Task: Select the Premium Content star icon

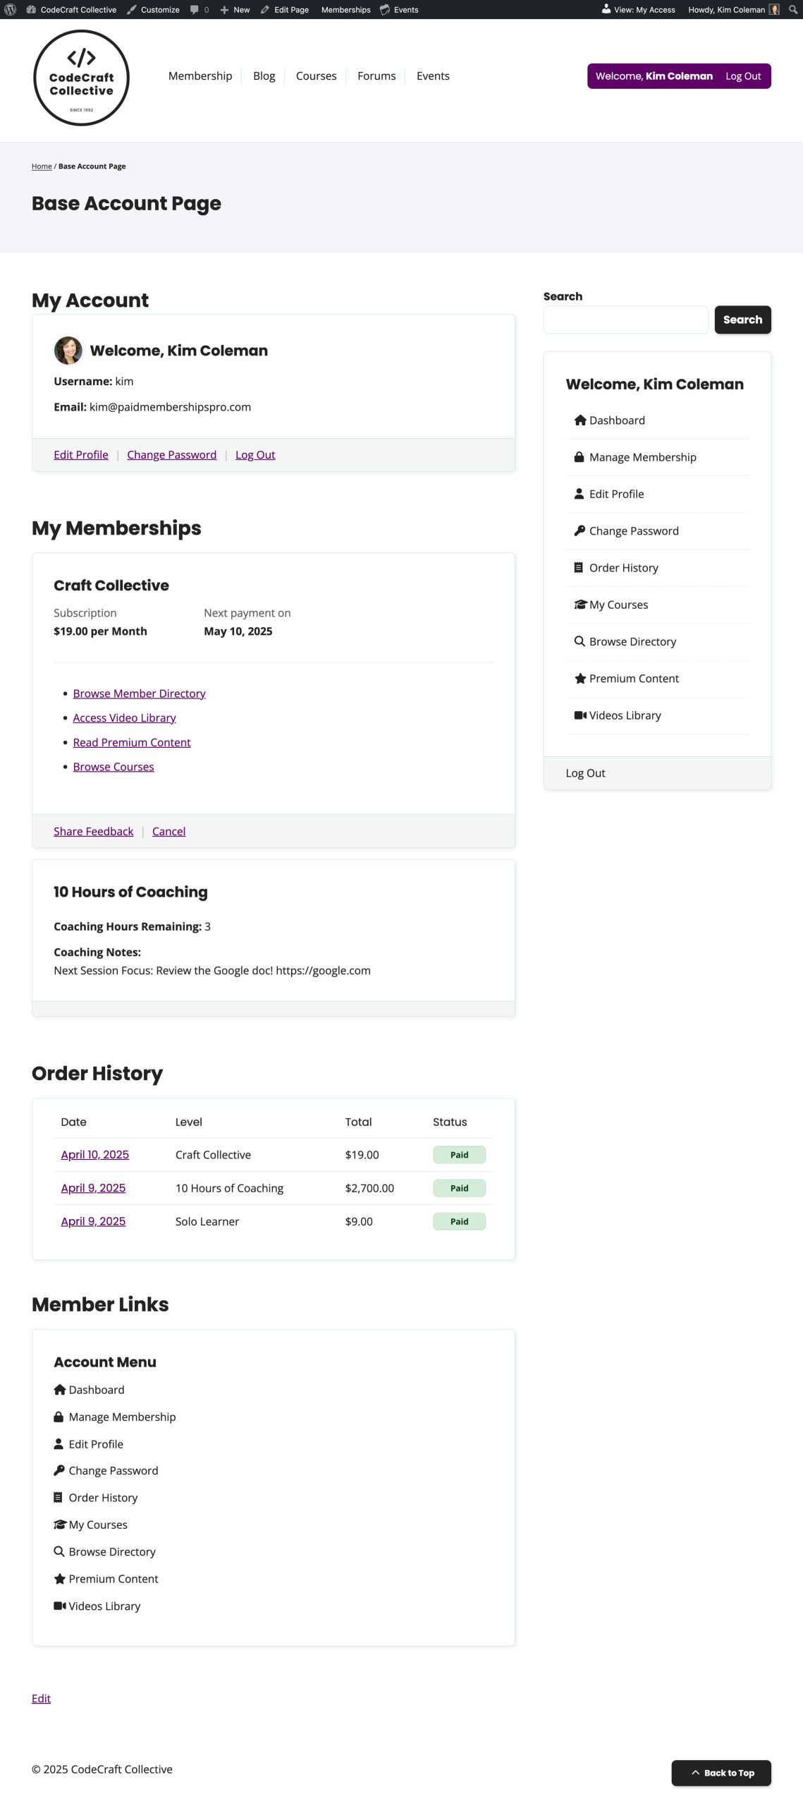Action: (x=580, y=678)
